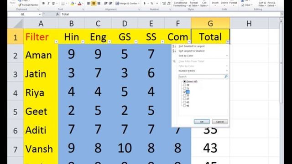The height and width of the screenshot is (164, 292).
Task: Click the Format Painter brush
Action: (20, 5)
